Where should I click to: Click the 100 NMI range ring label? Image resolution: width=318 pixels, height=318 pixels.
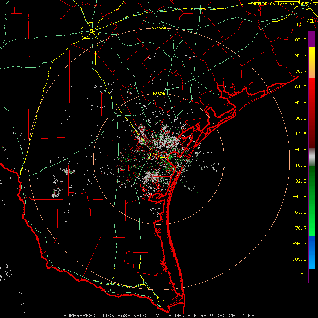tap(159, 28)
